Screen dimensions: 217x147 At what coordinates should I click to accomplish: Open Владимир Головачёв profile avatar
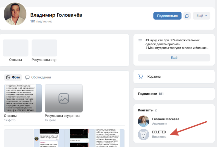15,14
